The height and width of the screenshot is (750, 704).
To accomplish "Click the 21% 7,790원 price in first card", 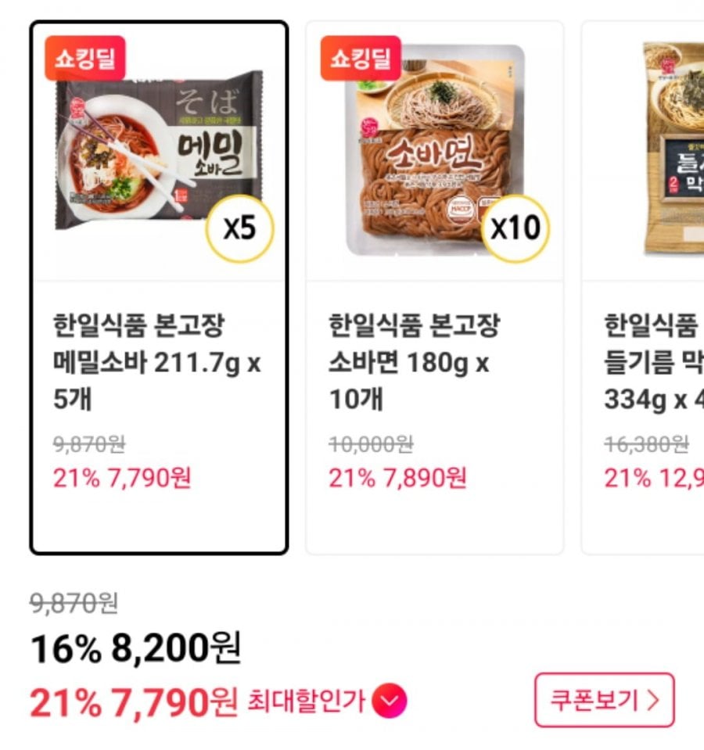I will pos(122,477).
